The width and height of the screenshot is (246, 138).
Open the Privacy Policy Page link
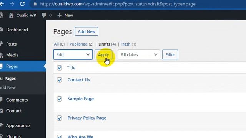87,118
